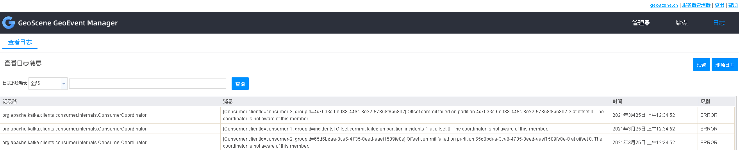Open the 服务器管理器 link
This screenshot has width=739, height=150.
[x=696, y=5]
